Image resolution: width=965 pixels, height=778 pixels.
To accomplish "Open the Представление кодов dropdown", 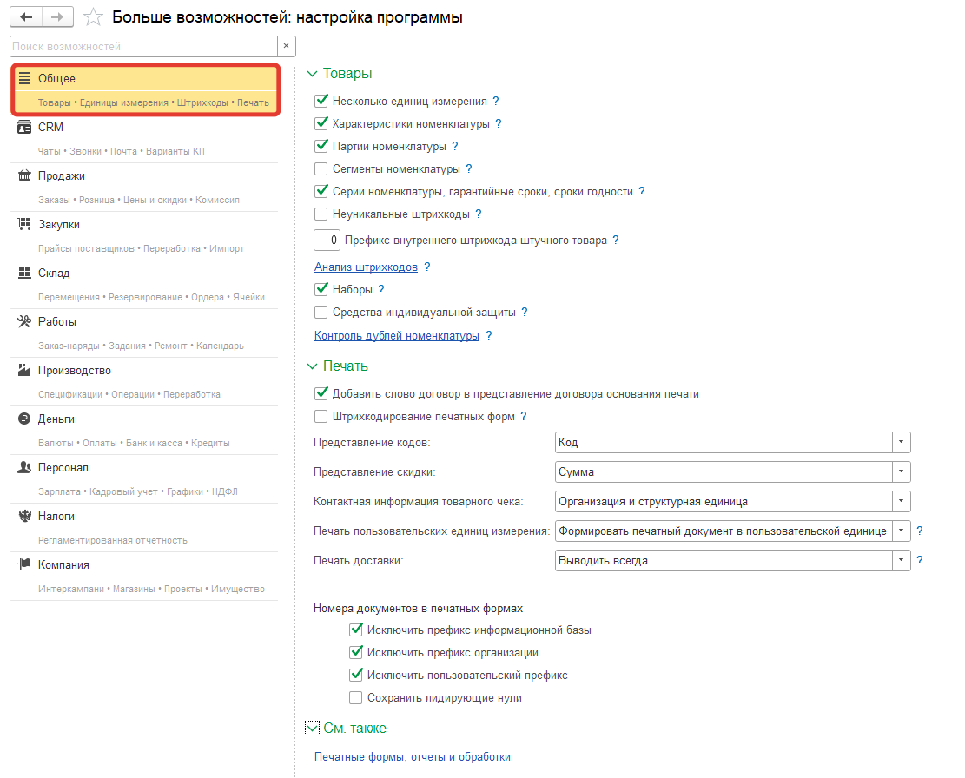I will [902, 443].
